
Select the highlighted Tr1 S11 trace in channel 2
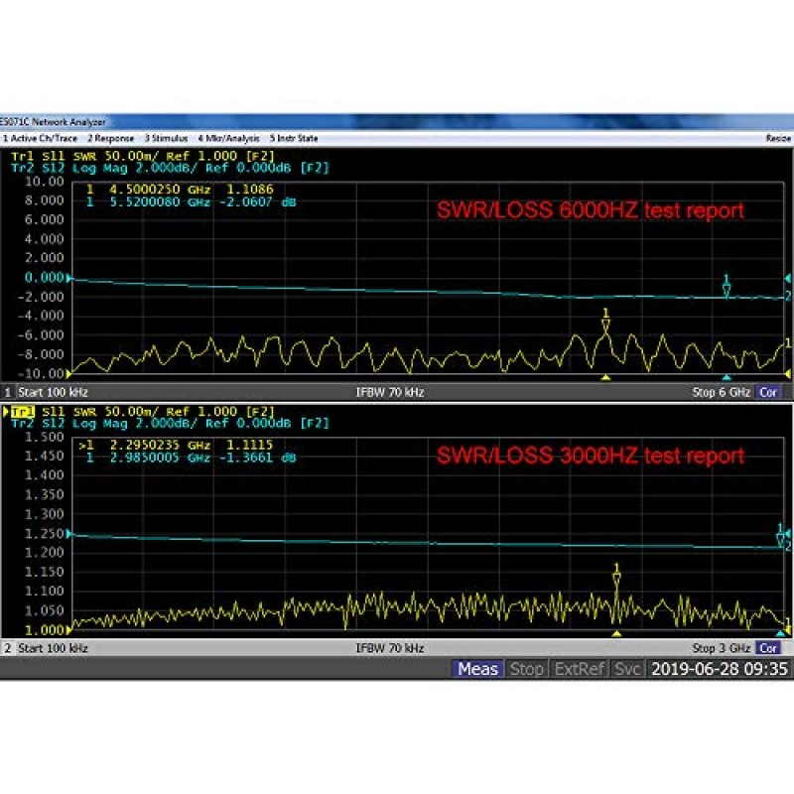(x=22, y=411)
